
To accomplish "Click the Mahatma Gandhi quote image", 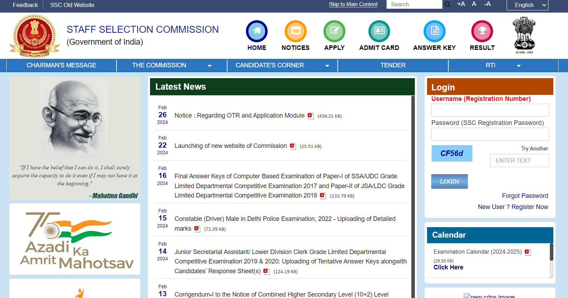I will click(75, 138).
